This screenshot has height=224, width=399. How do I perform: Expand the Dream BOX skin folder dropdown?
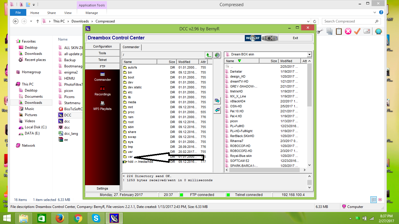pyautogui.click(x=309, y=55)
